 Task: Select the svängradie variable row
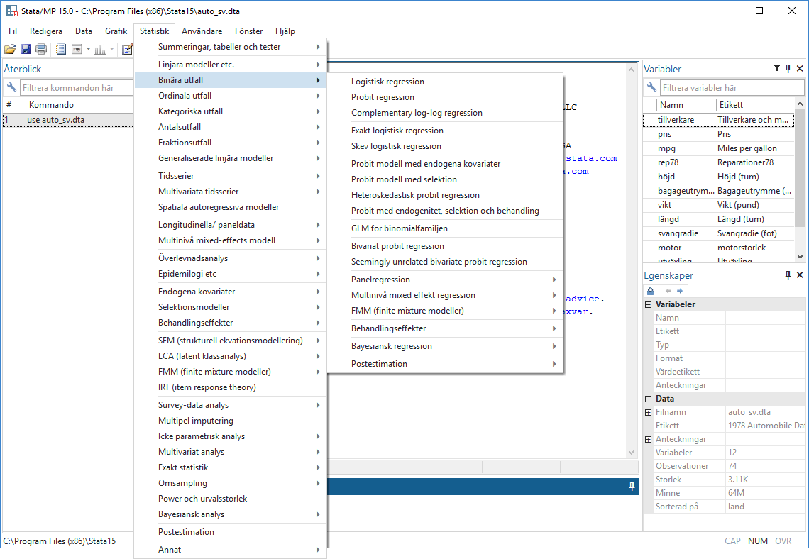pos(718,233)
